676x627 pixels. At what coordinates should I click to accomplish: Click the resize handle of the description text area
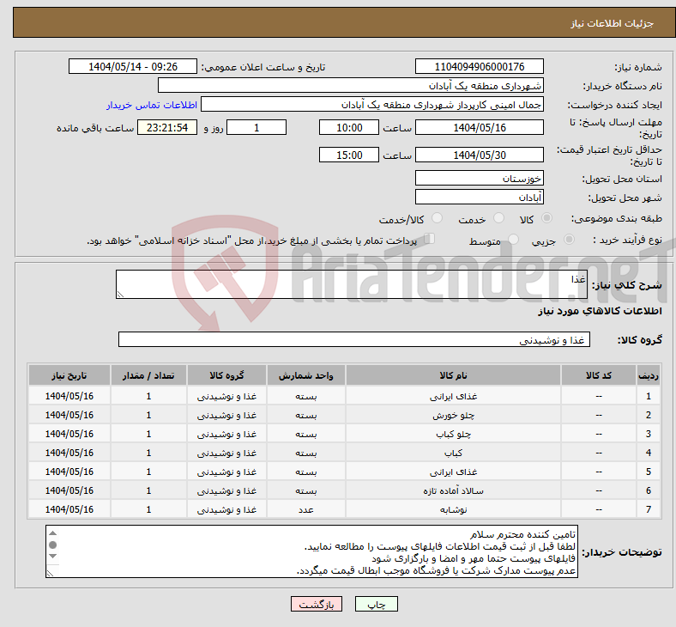click(120, 295)
